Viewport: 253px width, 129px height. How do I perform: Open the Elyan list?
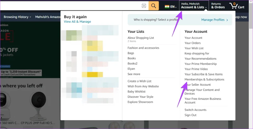pos(131,69)
